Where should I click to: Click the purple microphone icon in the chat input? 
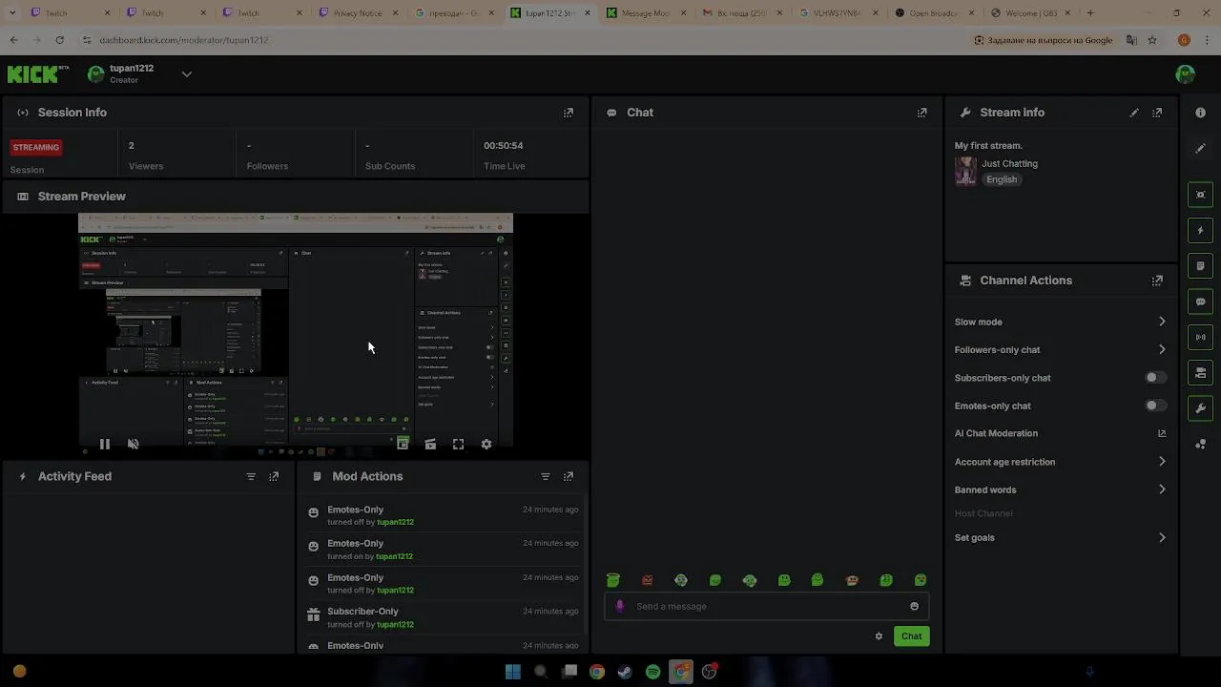click(620, 606)
